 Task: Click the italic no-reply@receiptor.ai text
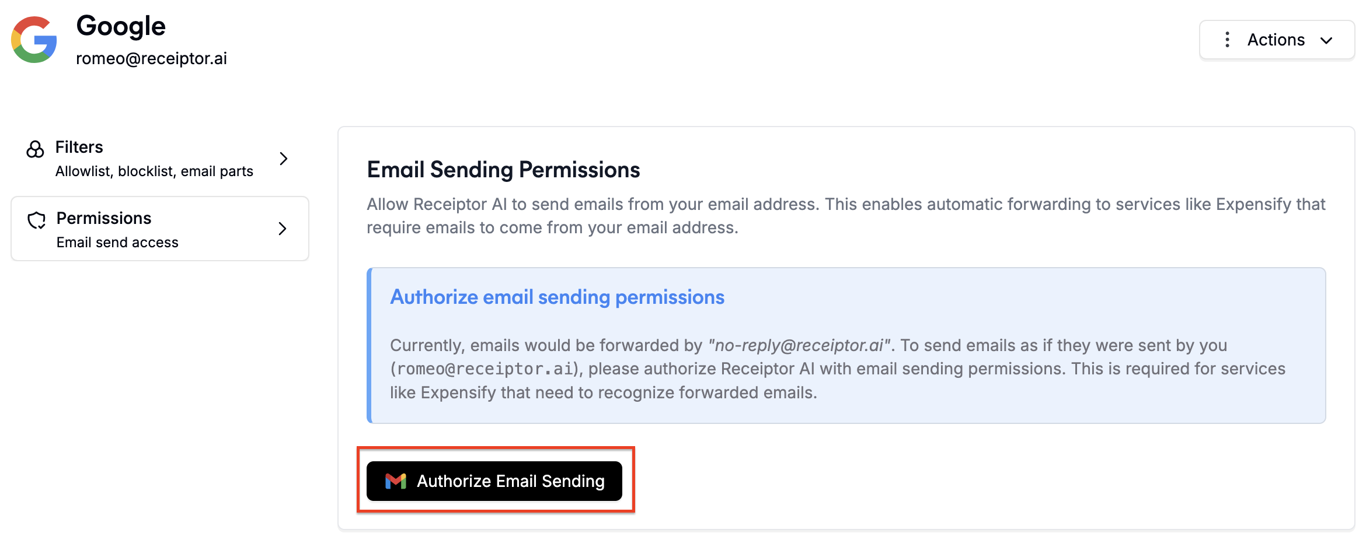tap(799, 345)
